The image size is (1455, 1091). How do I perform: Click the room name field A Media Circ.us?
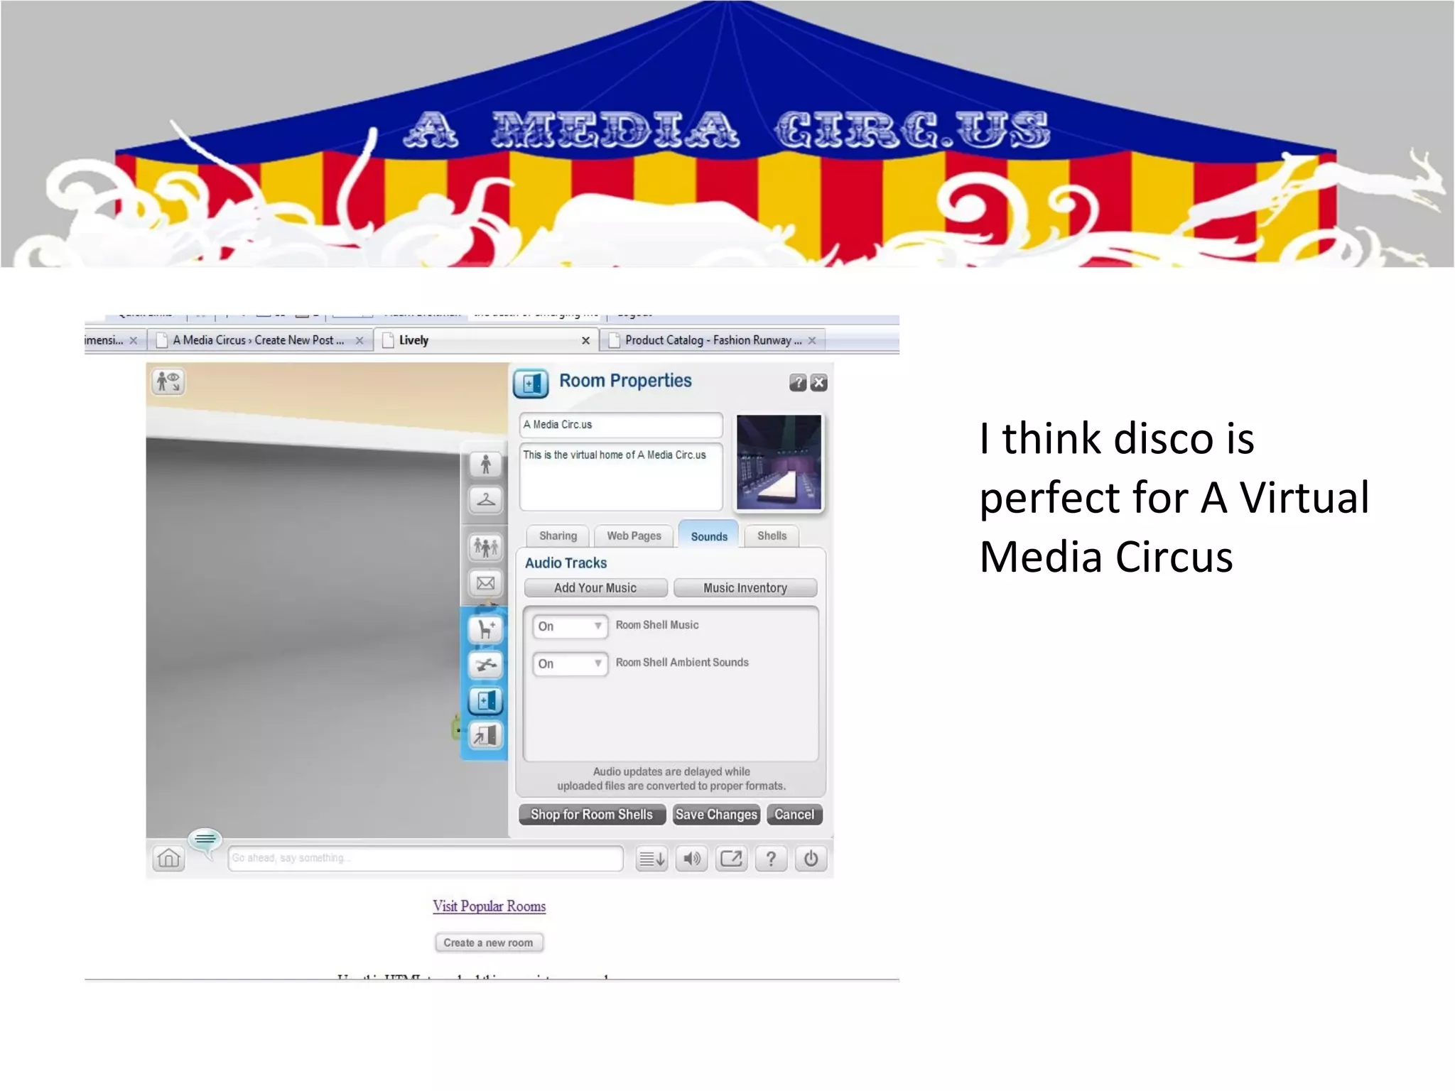point(621,425)
